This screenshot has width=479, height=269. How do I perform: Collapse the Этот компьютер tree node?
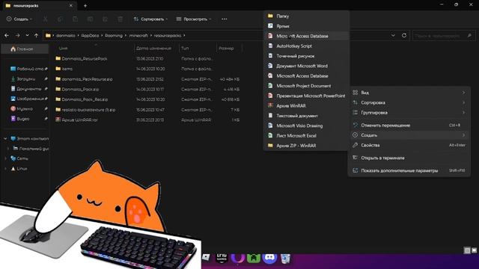5,138
